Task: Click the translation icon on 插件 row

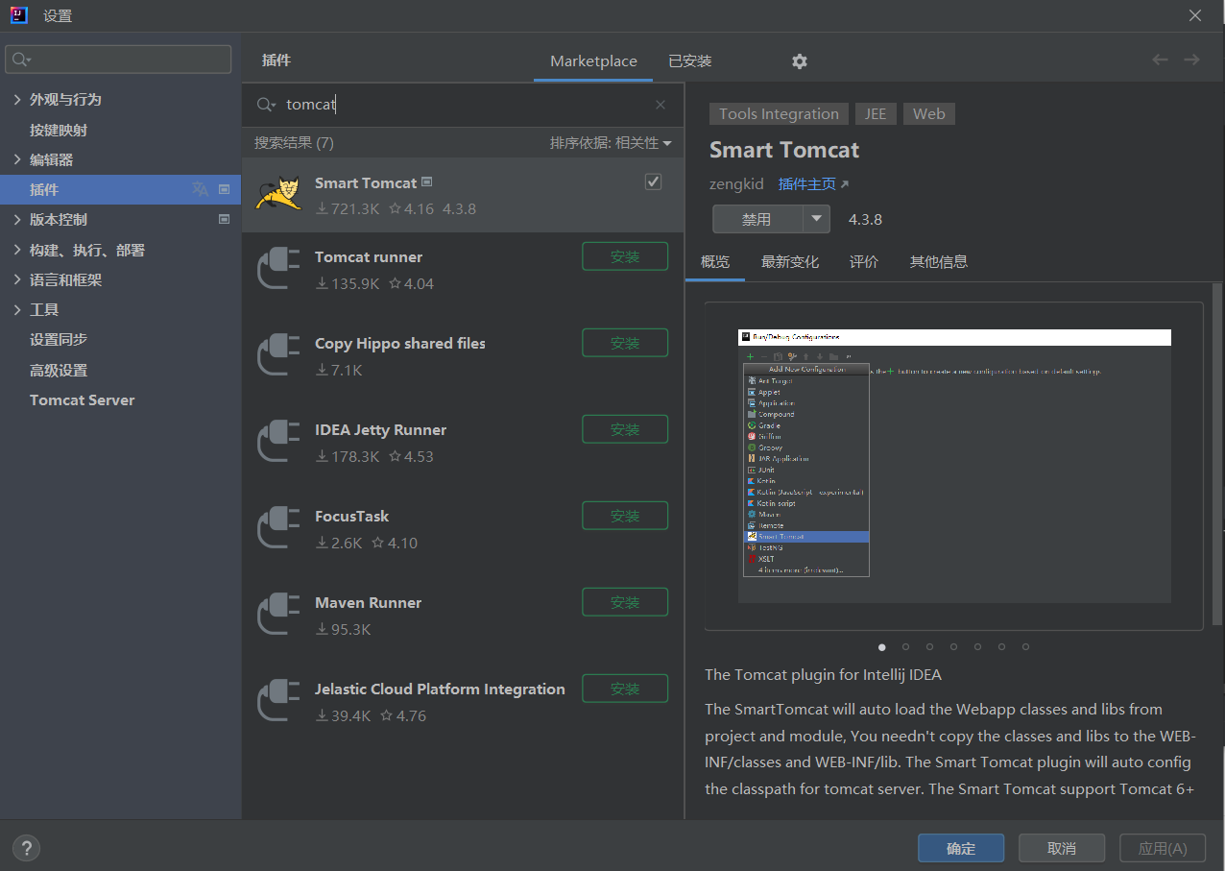Action: click(x=200, y=189)
